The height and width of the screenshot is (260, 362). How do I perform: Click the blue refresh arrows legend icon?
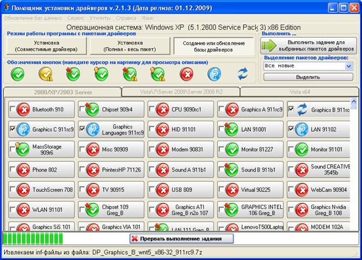[x=242, y=74]
